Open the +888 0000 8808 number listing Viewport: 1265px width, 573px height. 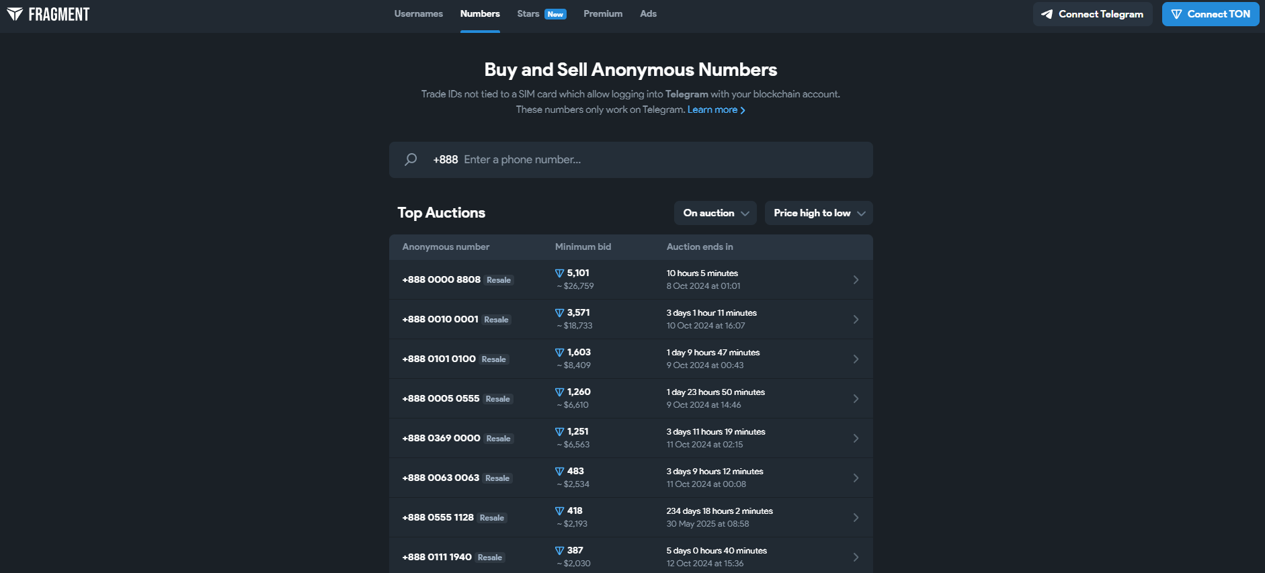point(442,280)
